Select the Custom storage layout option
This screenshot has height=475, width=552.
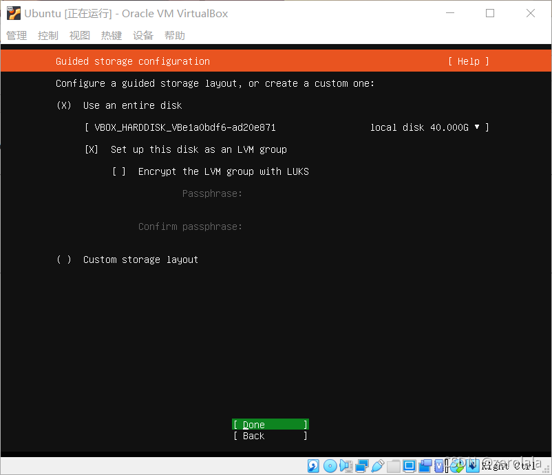pos(127,260)
